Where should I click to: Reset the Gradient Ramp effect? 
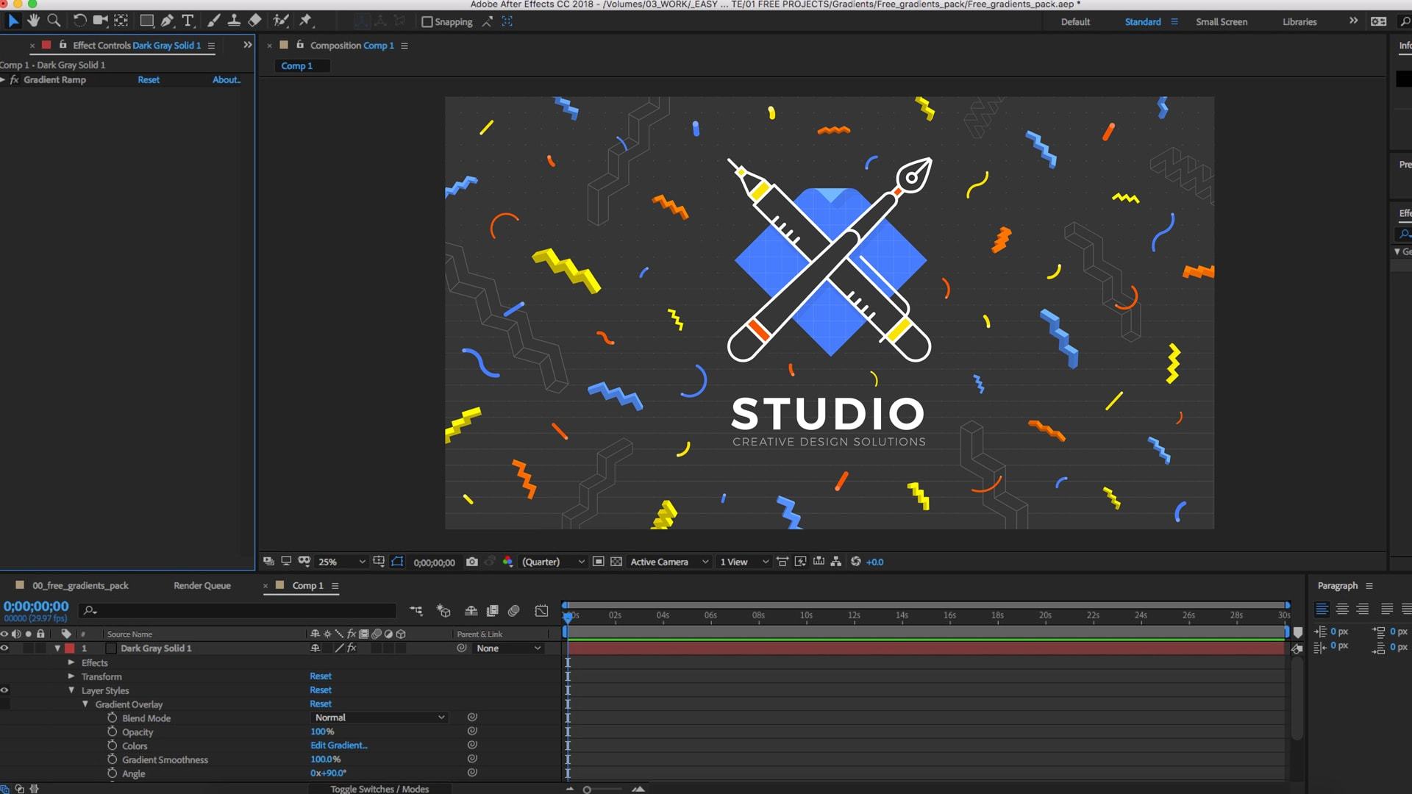pyautogui.click(x=149, y=80)
